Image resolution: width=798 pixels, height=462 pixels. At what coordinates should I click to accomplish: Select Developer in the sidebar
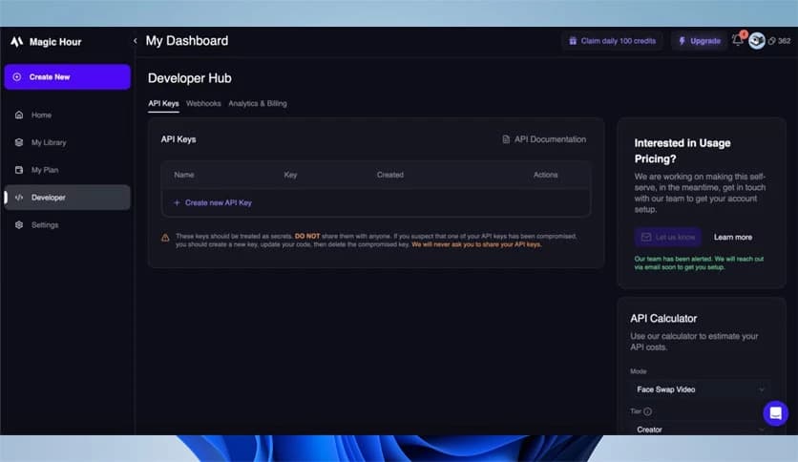pyautogui.click(x=67, y=198)
